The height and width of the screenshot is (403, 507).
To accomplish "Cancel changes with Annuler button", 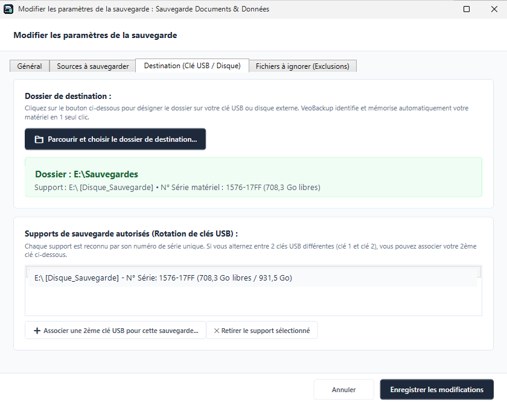I will tap(343, 390).
